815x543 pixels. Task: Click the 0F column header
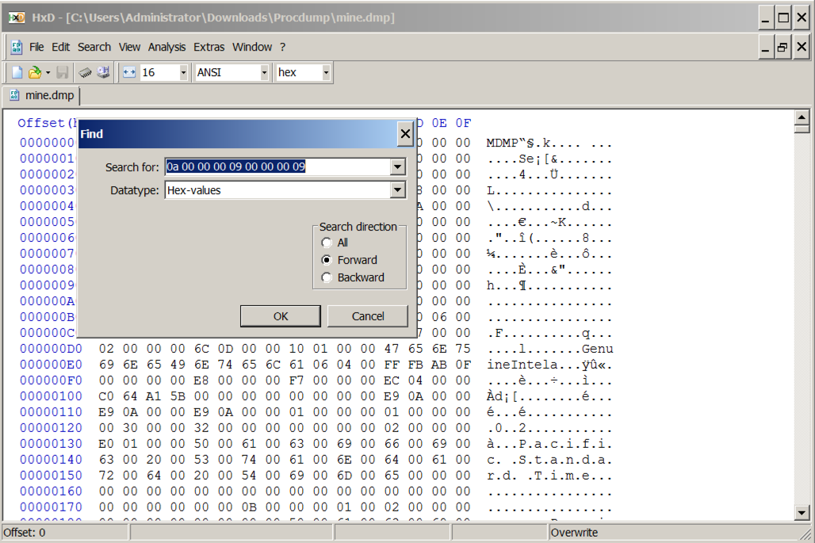coord(463,123)
